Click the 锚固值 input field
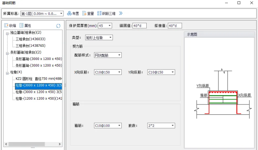The image size is (258, 150). tap(139, 26)
